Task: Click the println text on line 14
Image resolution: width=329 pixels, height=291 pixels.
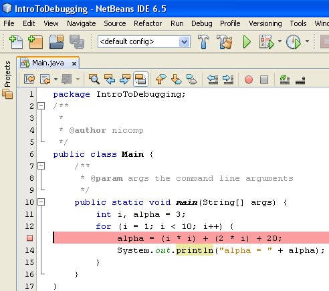Action: click(x=195, y=250)
